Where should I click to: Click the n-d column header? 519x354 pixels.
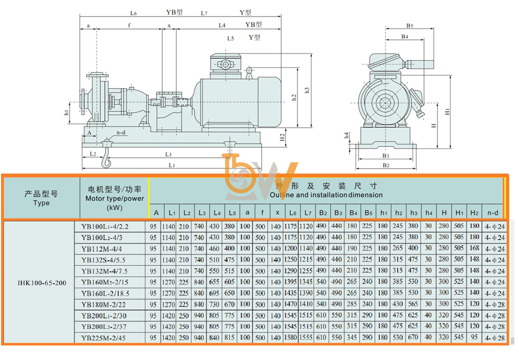(x=493, y=213)
